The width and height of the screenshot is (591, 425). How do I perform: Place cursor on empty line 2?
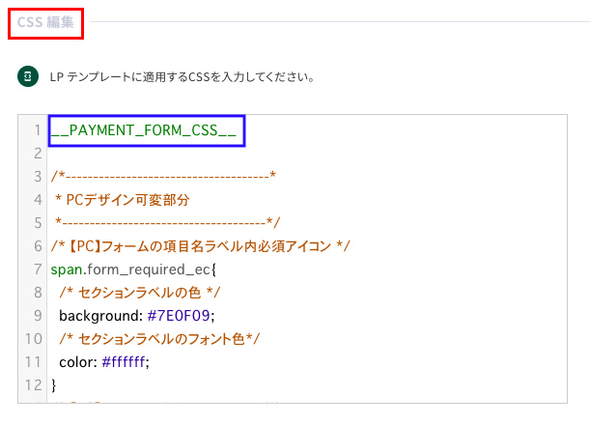coord(307,154)
